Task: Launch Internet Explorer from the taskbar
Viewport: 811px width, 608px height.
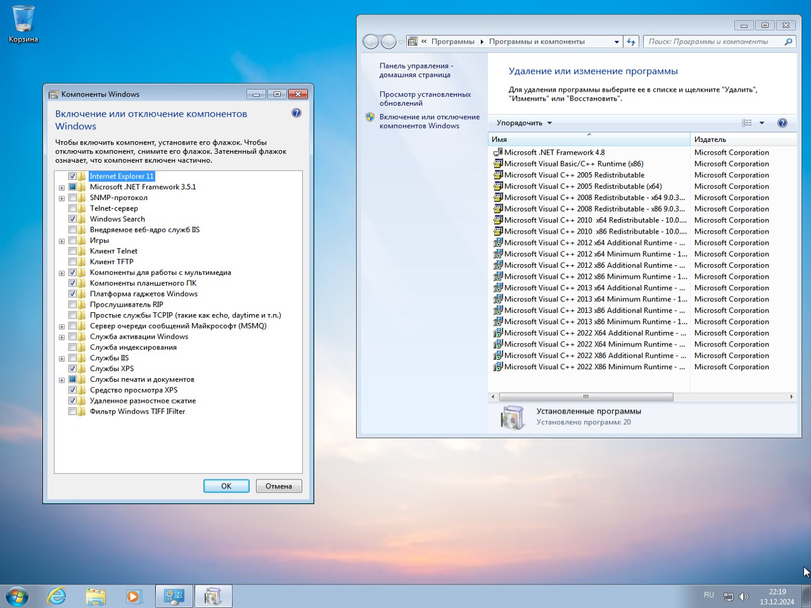Action: click(x=56, y=596)
